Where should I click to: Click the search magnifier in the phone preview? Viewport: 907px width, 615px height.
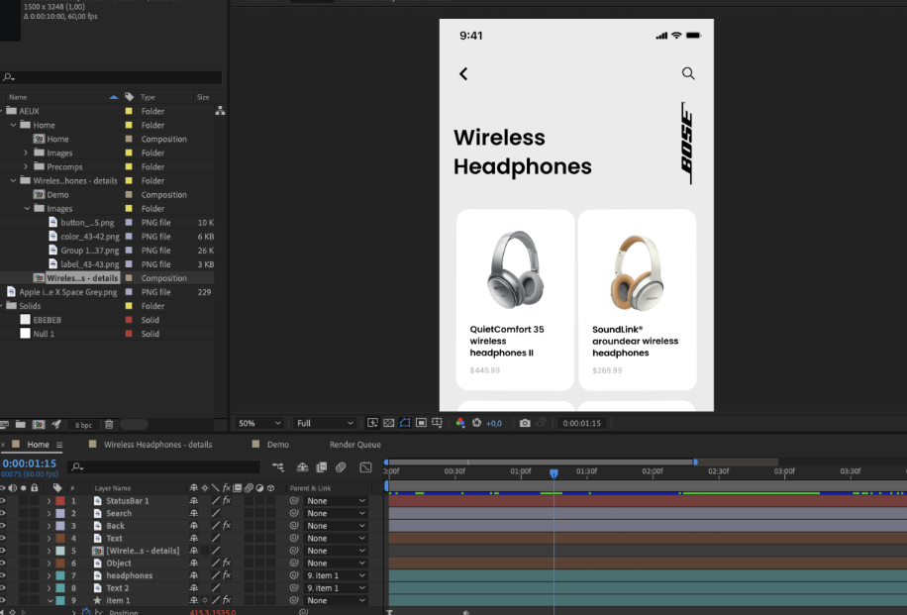[688, 73]
